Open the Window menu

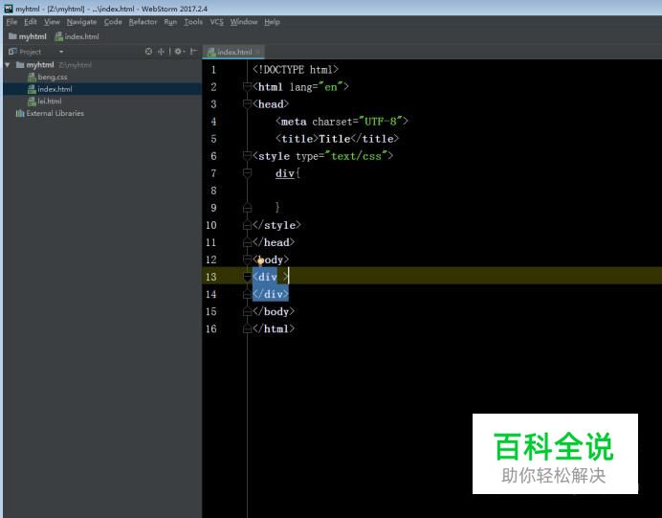(x=244, y=22)
